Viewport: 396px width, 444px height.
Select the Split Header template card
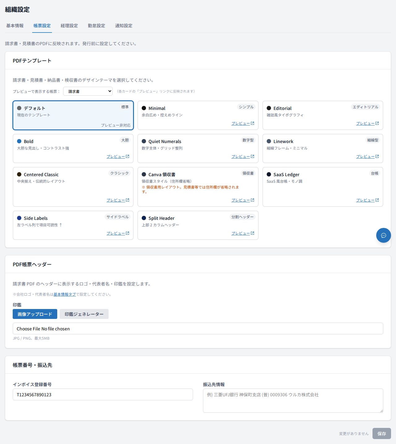(198, 225)
